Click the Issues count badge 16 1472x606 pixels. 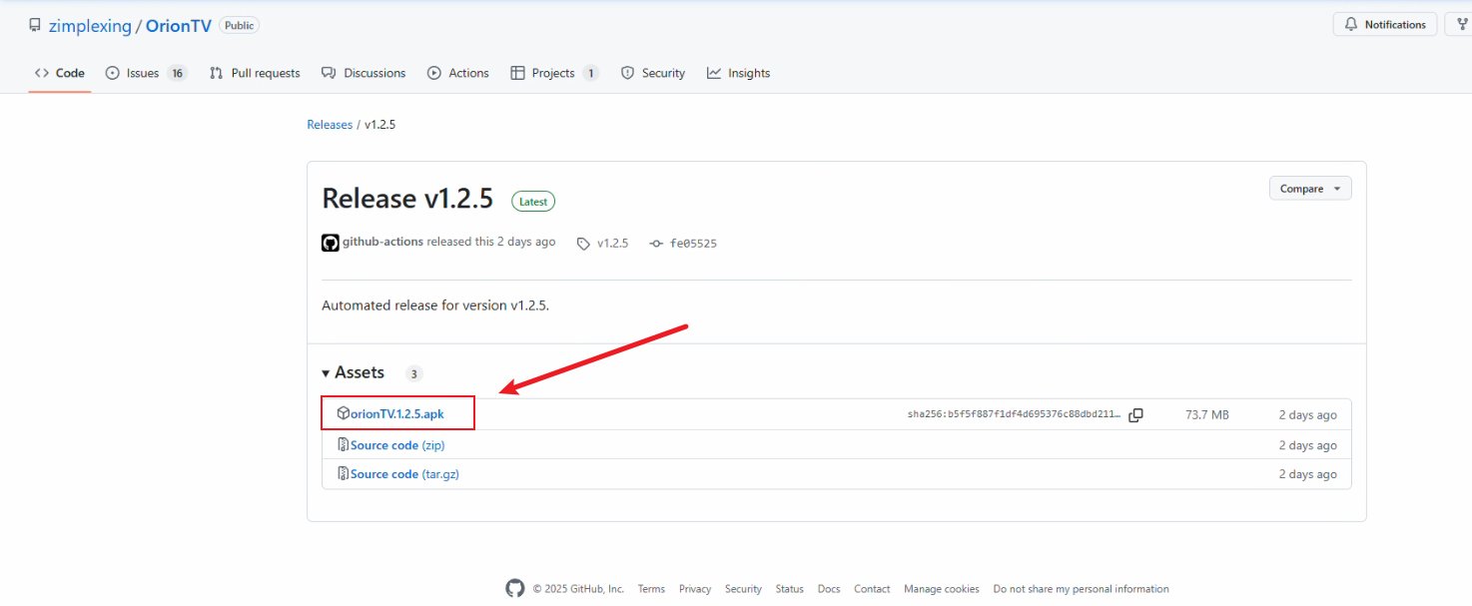click(x=177, y=73)
